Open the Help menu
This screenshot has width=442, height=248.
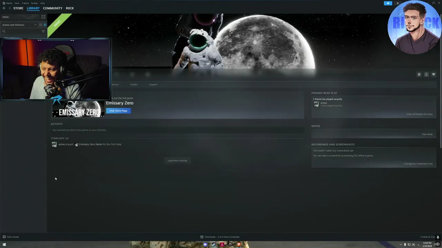click(42, 3)
